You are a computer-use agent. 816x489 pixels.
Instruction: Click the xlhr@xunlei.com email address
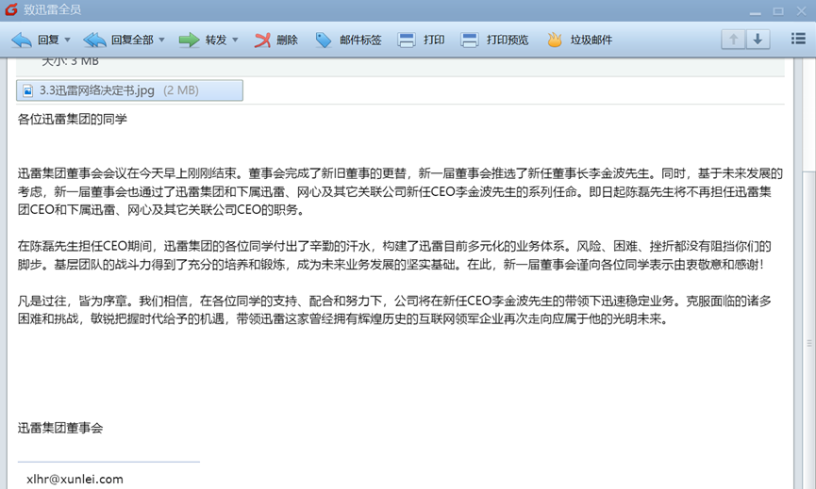click(75, 480)
